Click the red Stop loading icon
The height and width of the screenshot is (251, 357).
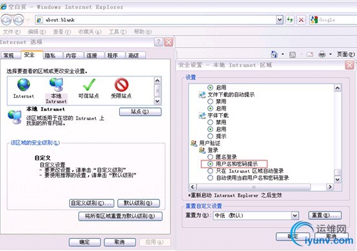click(x=301, y=20)
